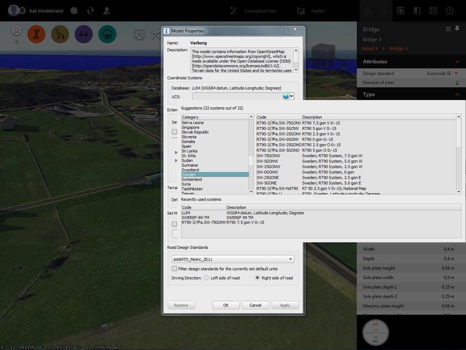Open the AASHTO_Metric_2011 road standards dropdown
Image resolution: width=466 pixels, height=350 pixels.
[x=233, y=259]
